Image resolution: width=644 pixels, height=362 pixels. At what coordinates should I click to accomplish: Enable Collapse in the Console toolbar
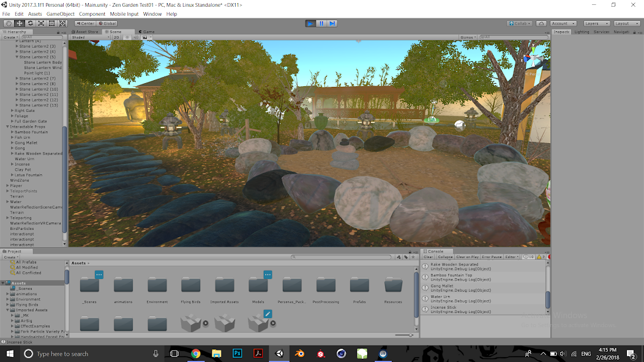tap(445, 256)
